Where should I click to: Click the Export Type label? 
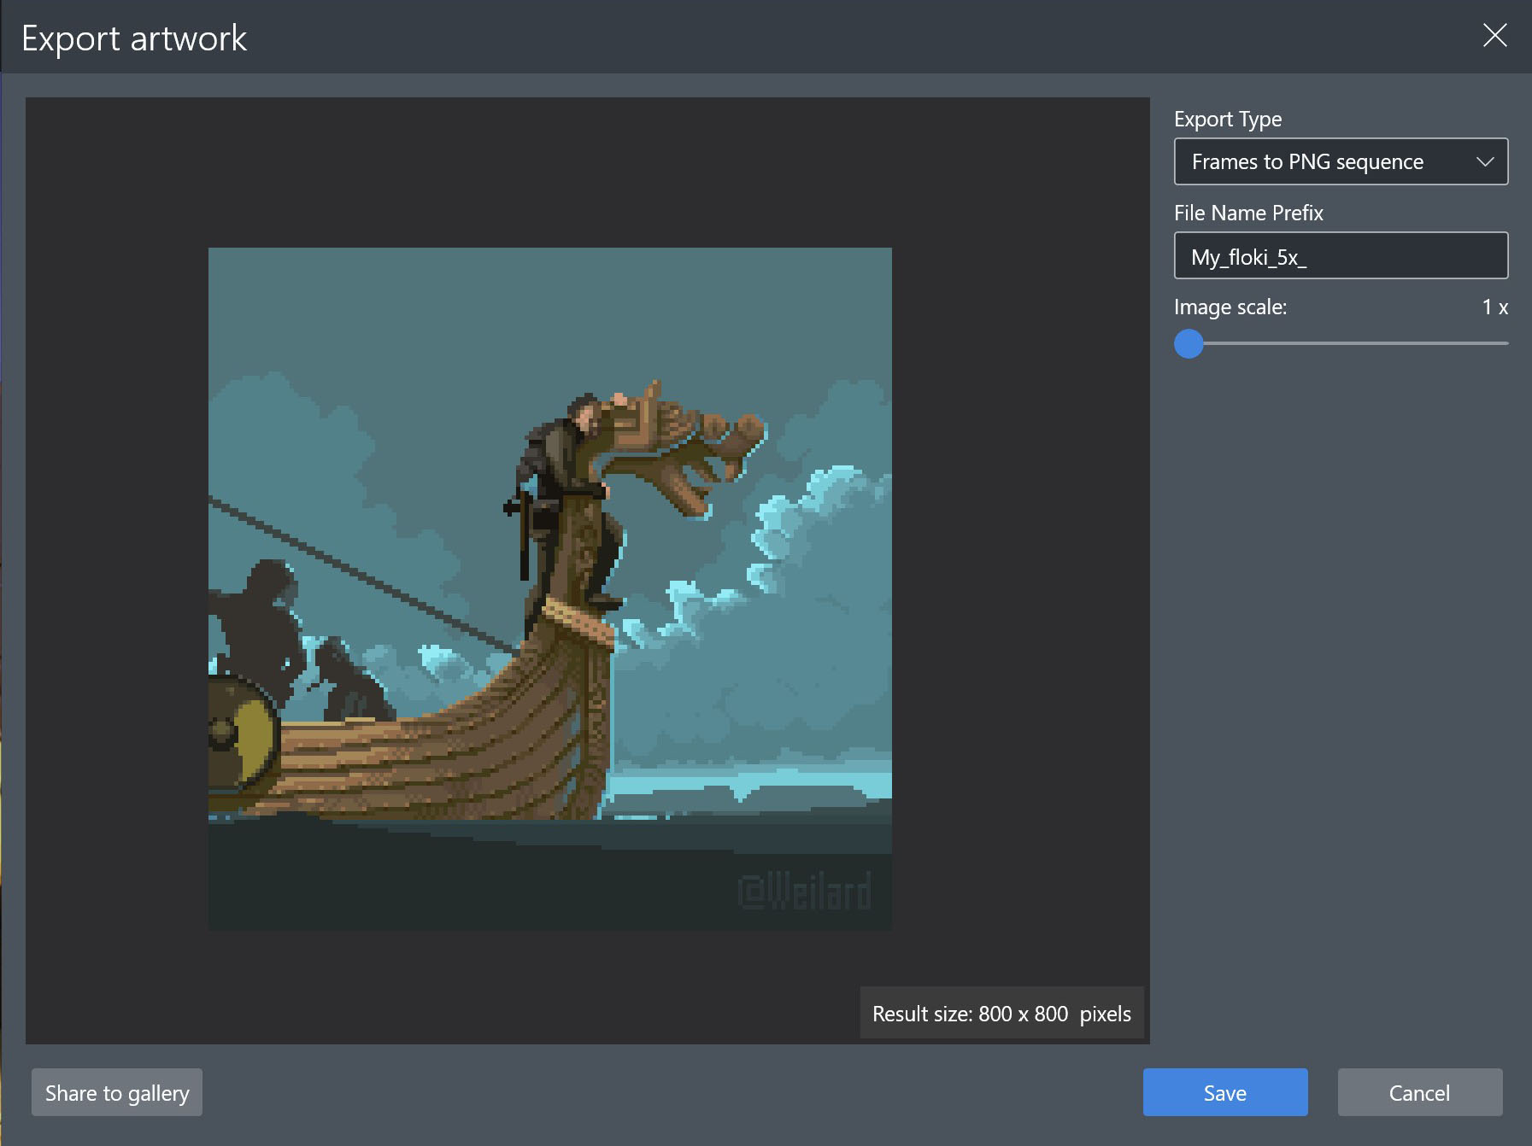coord(1228,120)
